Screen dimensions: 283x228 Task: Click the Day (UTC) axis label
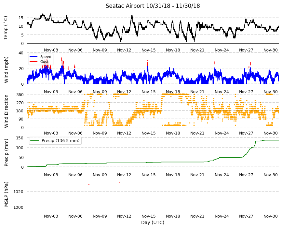[153, 222]
